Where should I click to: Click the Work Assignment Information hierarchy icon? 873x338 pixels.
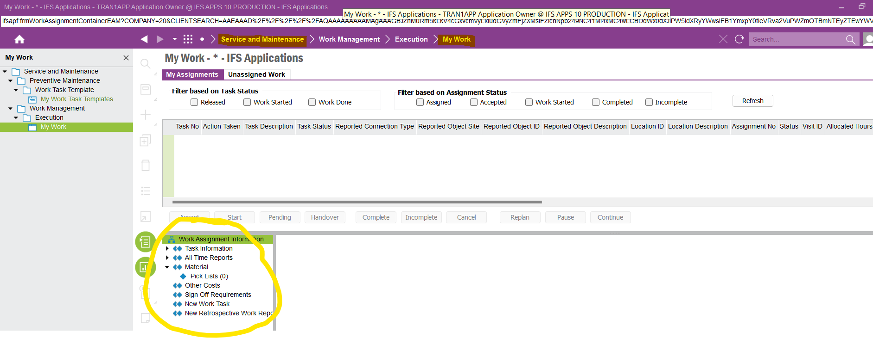click(x=172, y=239)
